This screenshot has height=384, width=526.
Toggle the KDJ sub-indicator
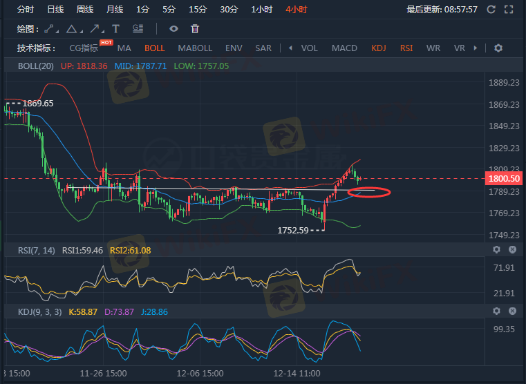(379, 48)
